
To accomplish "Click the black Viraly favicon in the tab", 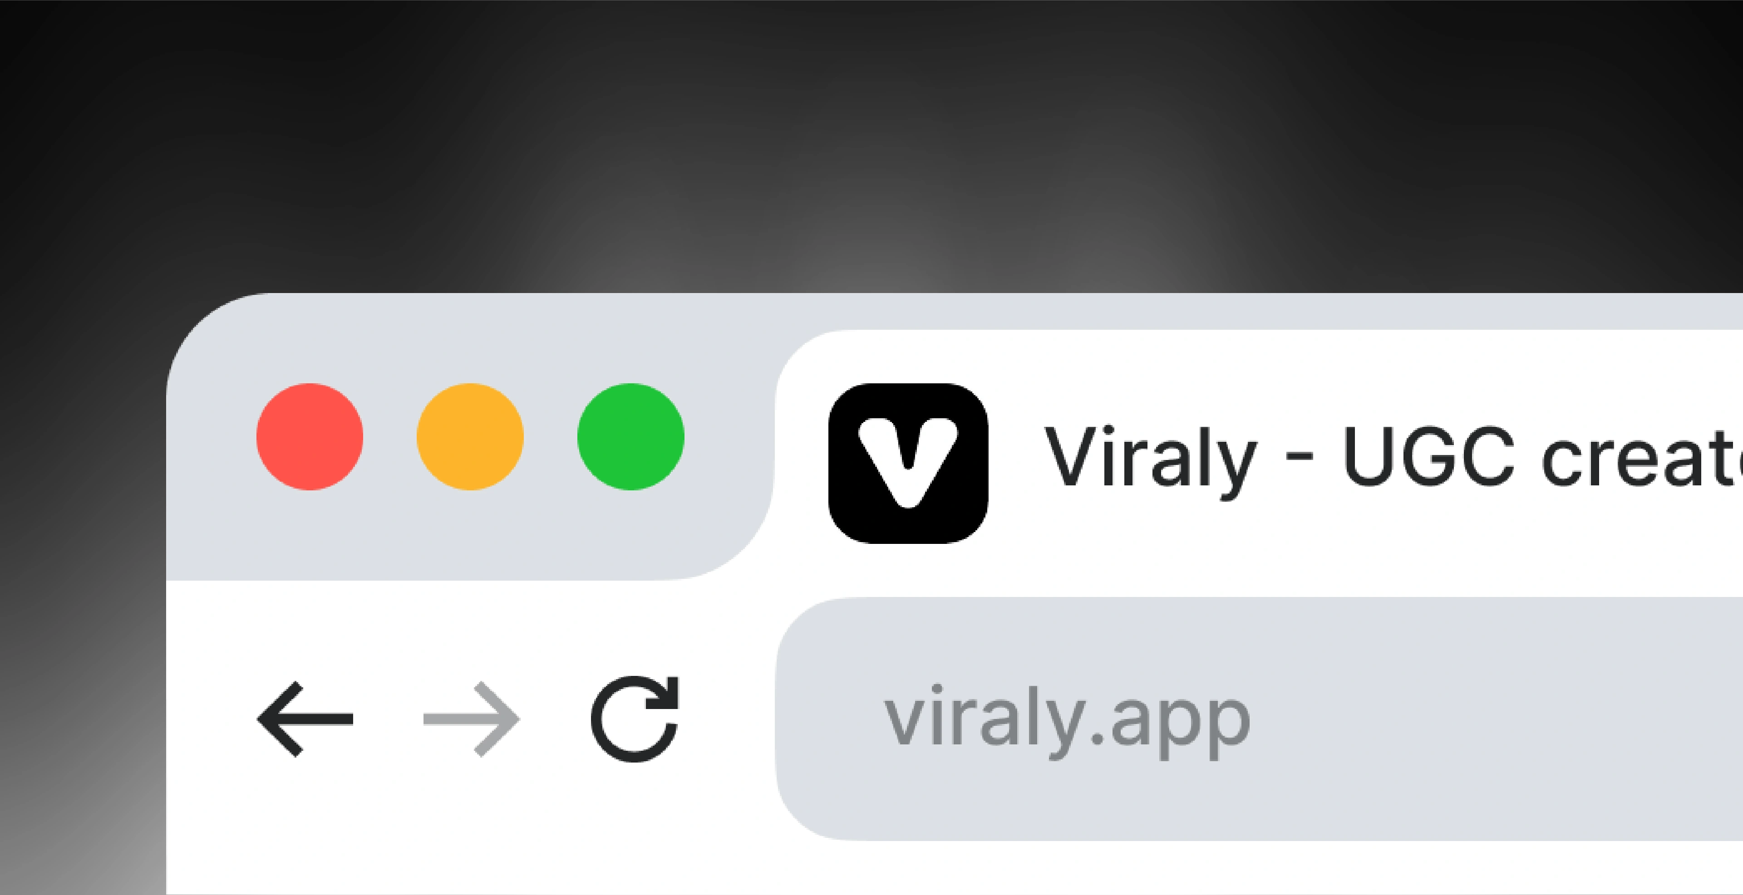I will (908, 463).
